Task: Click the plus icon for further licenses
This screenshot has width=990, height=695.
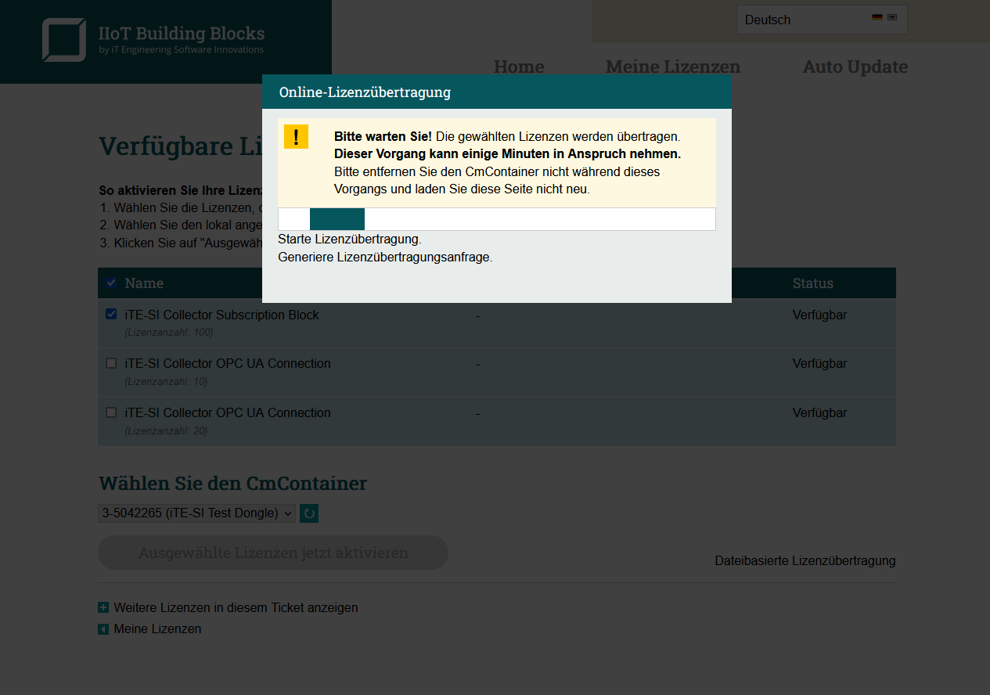Action: point(103,607)
